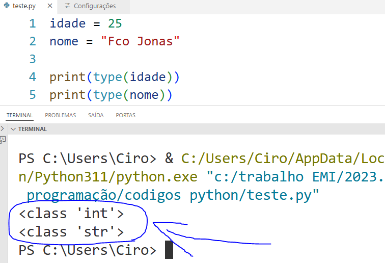Switch to the SAÍDA panel tab

click(95, 115)
